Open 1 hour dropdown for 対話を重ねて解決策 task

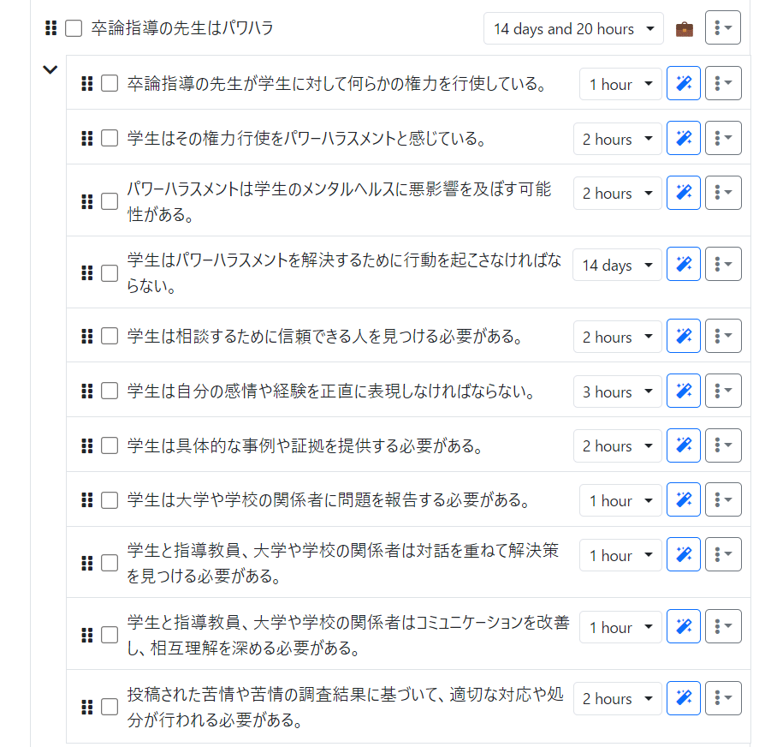[x=620, y=555]
